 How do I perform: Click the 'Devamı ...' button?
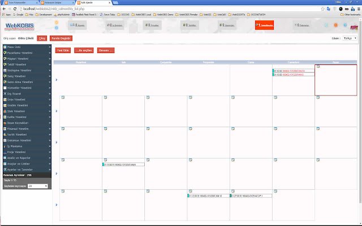click(106, 50)
